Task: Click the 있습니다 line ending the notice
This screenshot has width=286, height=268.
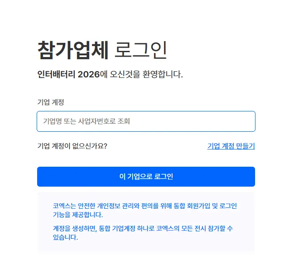Action: click(65, 237)
